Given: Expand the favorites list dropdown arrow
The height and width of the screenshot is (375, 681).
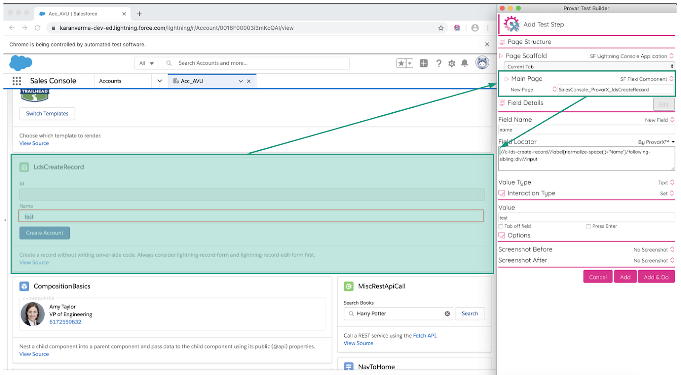Looking at the screenshot, I should click(409, 63).
